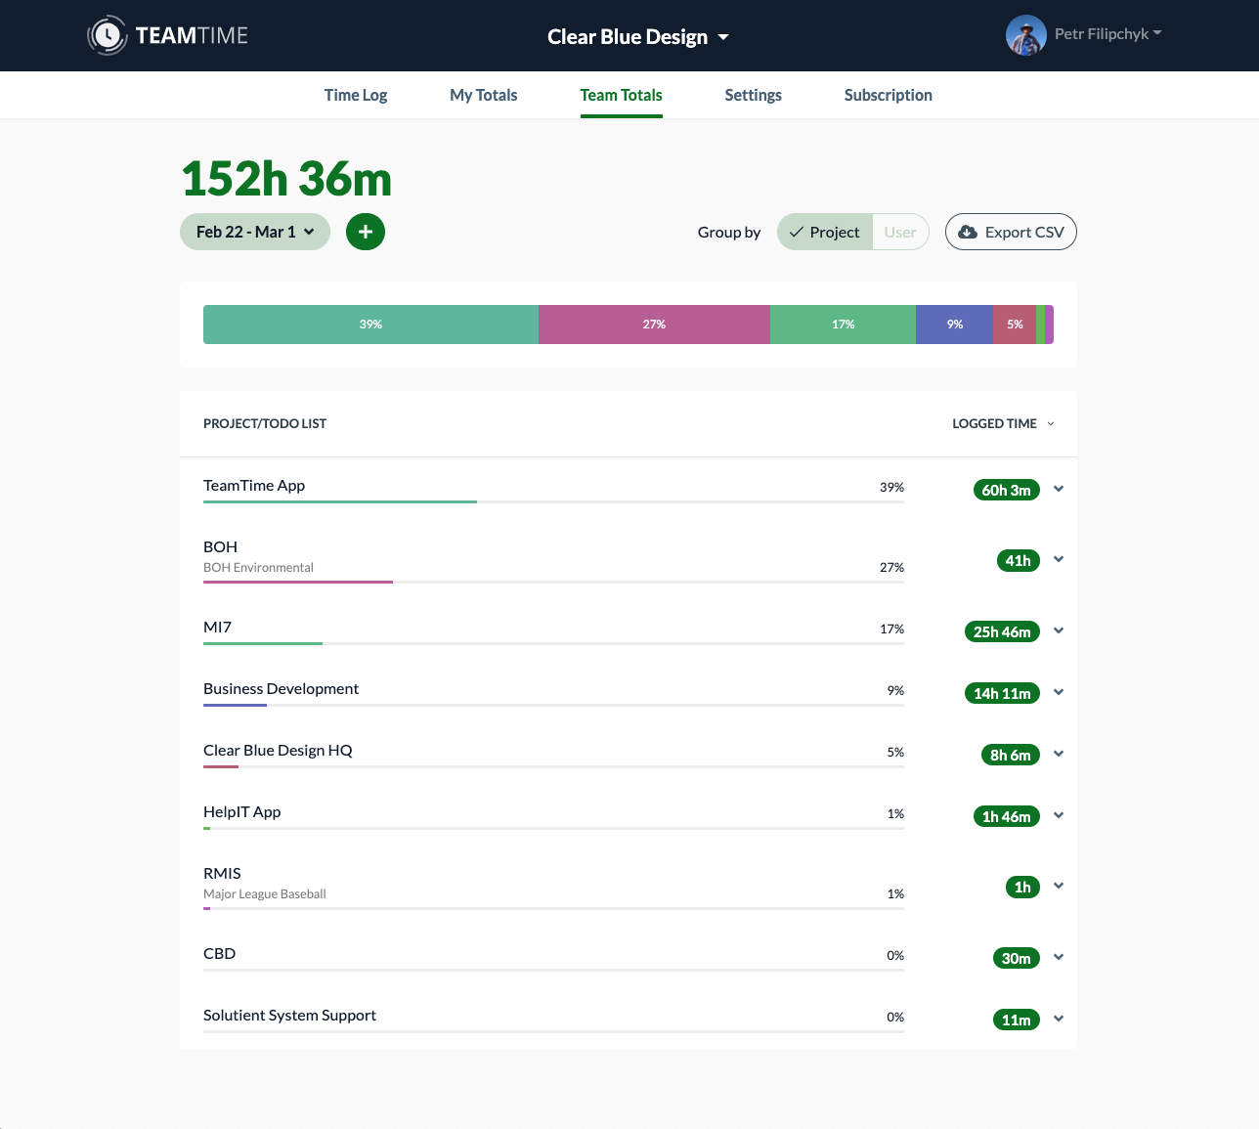This screenshot has width=1259, height=1129.
Task: Group totals by Project
Action: click(825, 232)
